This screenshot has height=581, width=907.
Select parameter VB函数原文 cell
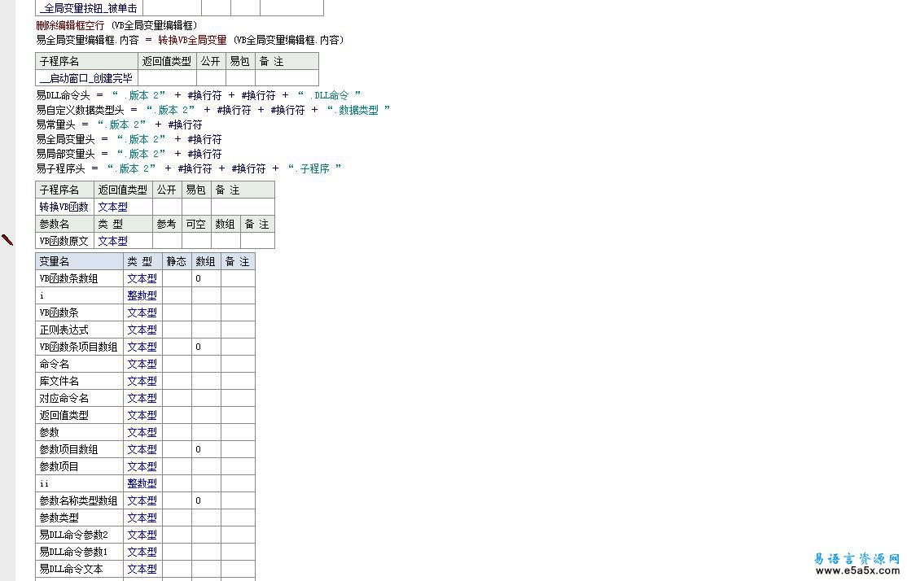pos(65,241)
